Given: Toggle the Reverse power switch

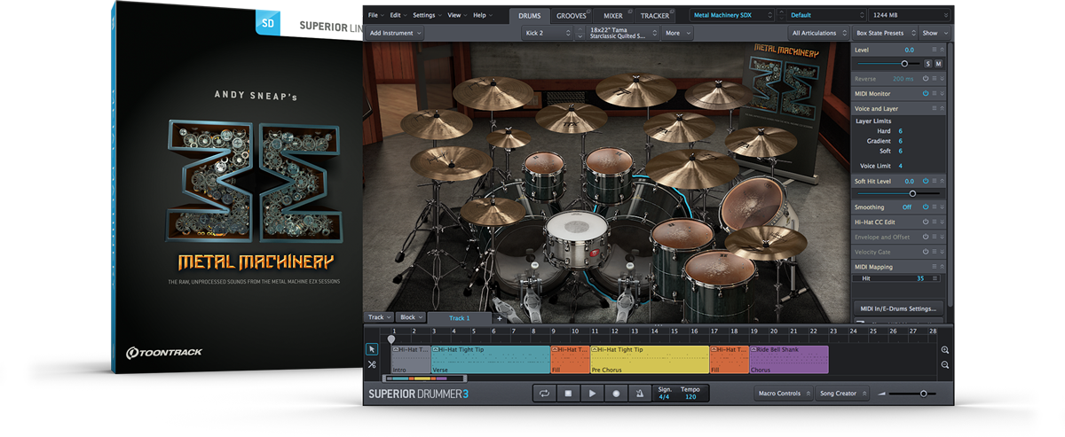Looking at the screenshot, I should (x=925, y=79).
